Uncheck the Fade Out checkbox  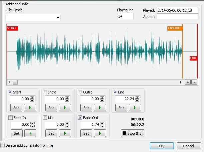coord(80,118)
